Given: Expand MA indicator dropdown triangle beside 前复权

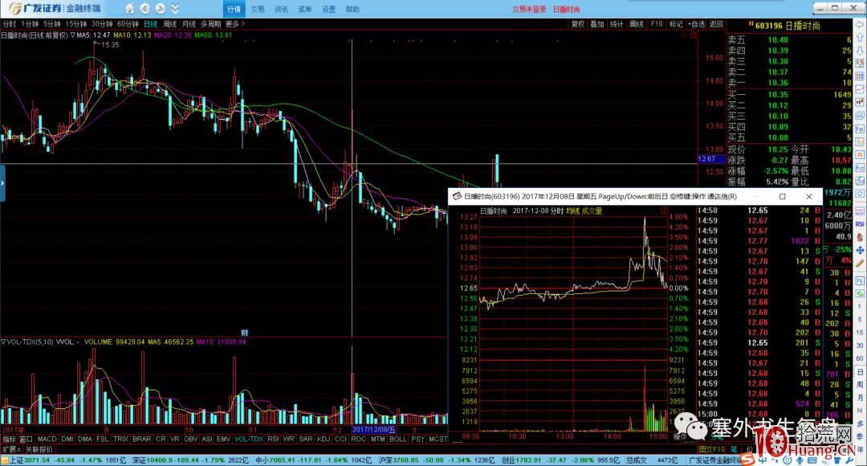Looking at the screenshot, I should pos(72,35).
